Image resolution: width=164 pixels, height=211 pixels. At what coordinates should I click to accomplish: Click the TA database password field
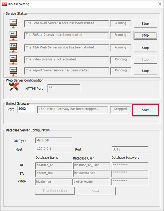[x=130, y=173]
